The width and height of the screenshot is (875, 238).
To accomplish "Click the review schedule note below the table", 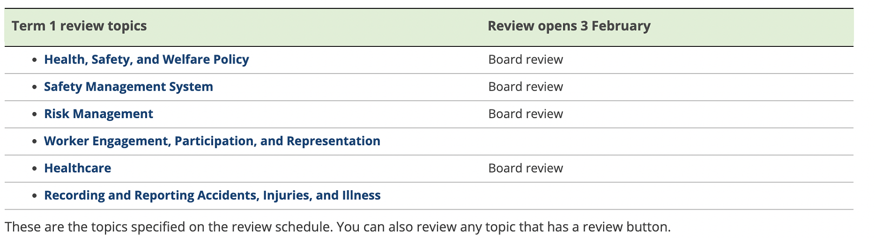I will [x=337, y=227].
